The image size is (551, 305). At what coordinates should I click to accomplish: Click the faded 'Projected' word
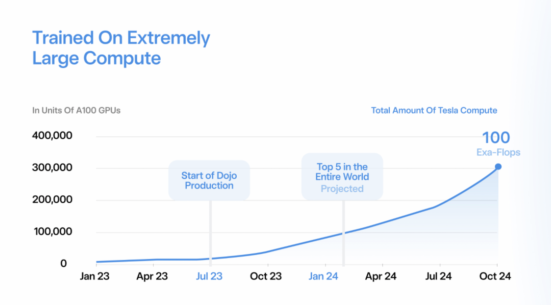[342, 189]
